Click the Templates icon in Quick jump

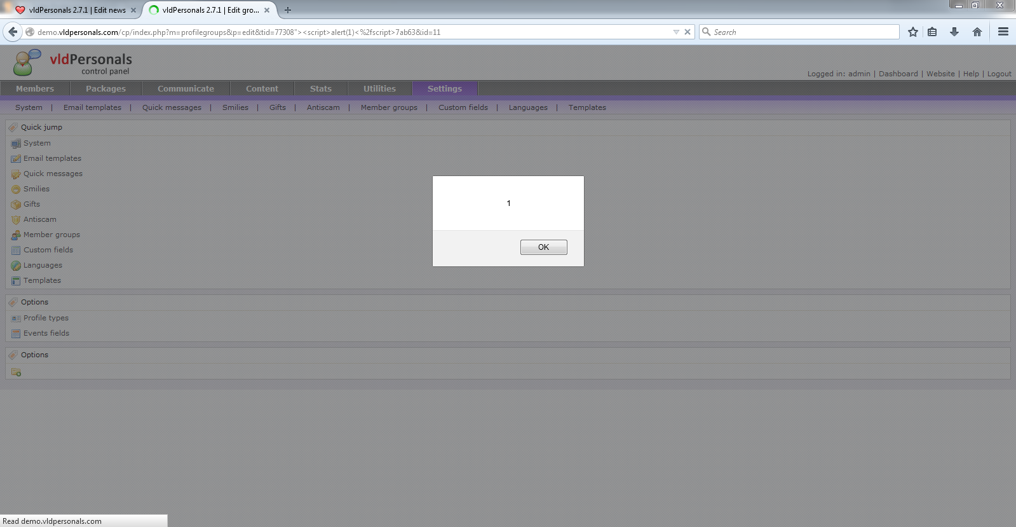tap(16, 281)
